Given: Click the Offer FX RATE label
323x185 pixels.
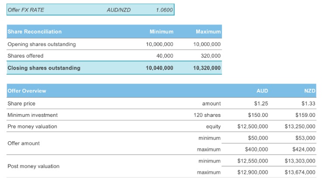Looking at the screenshot, I should click(x=26, y=10).
